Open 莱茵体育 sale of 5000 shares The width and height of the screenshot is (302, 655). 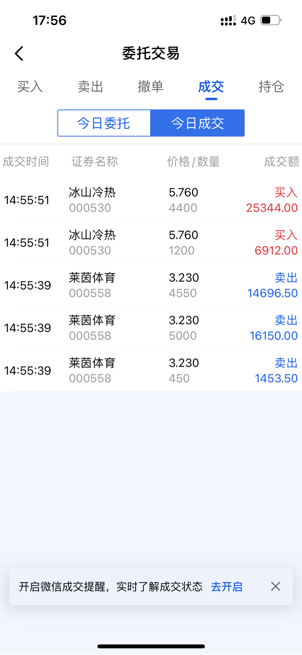tap(151, 328)
